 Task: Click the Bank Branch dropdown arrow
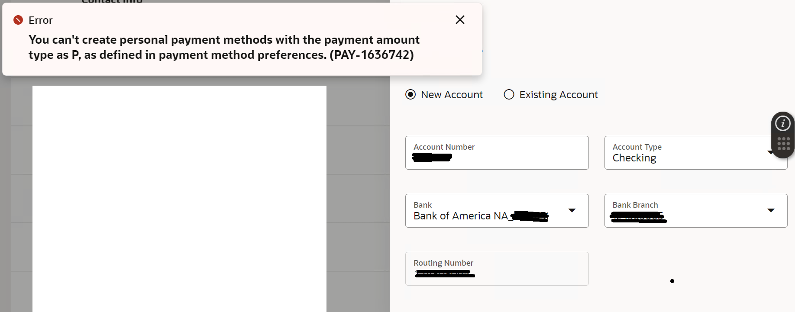coord(771,211)
